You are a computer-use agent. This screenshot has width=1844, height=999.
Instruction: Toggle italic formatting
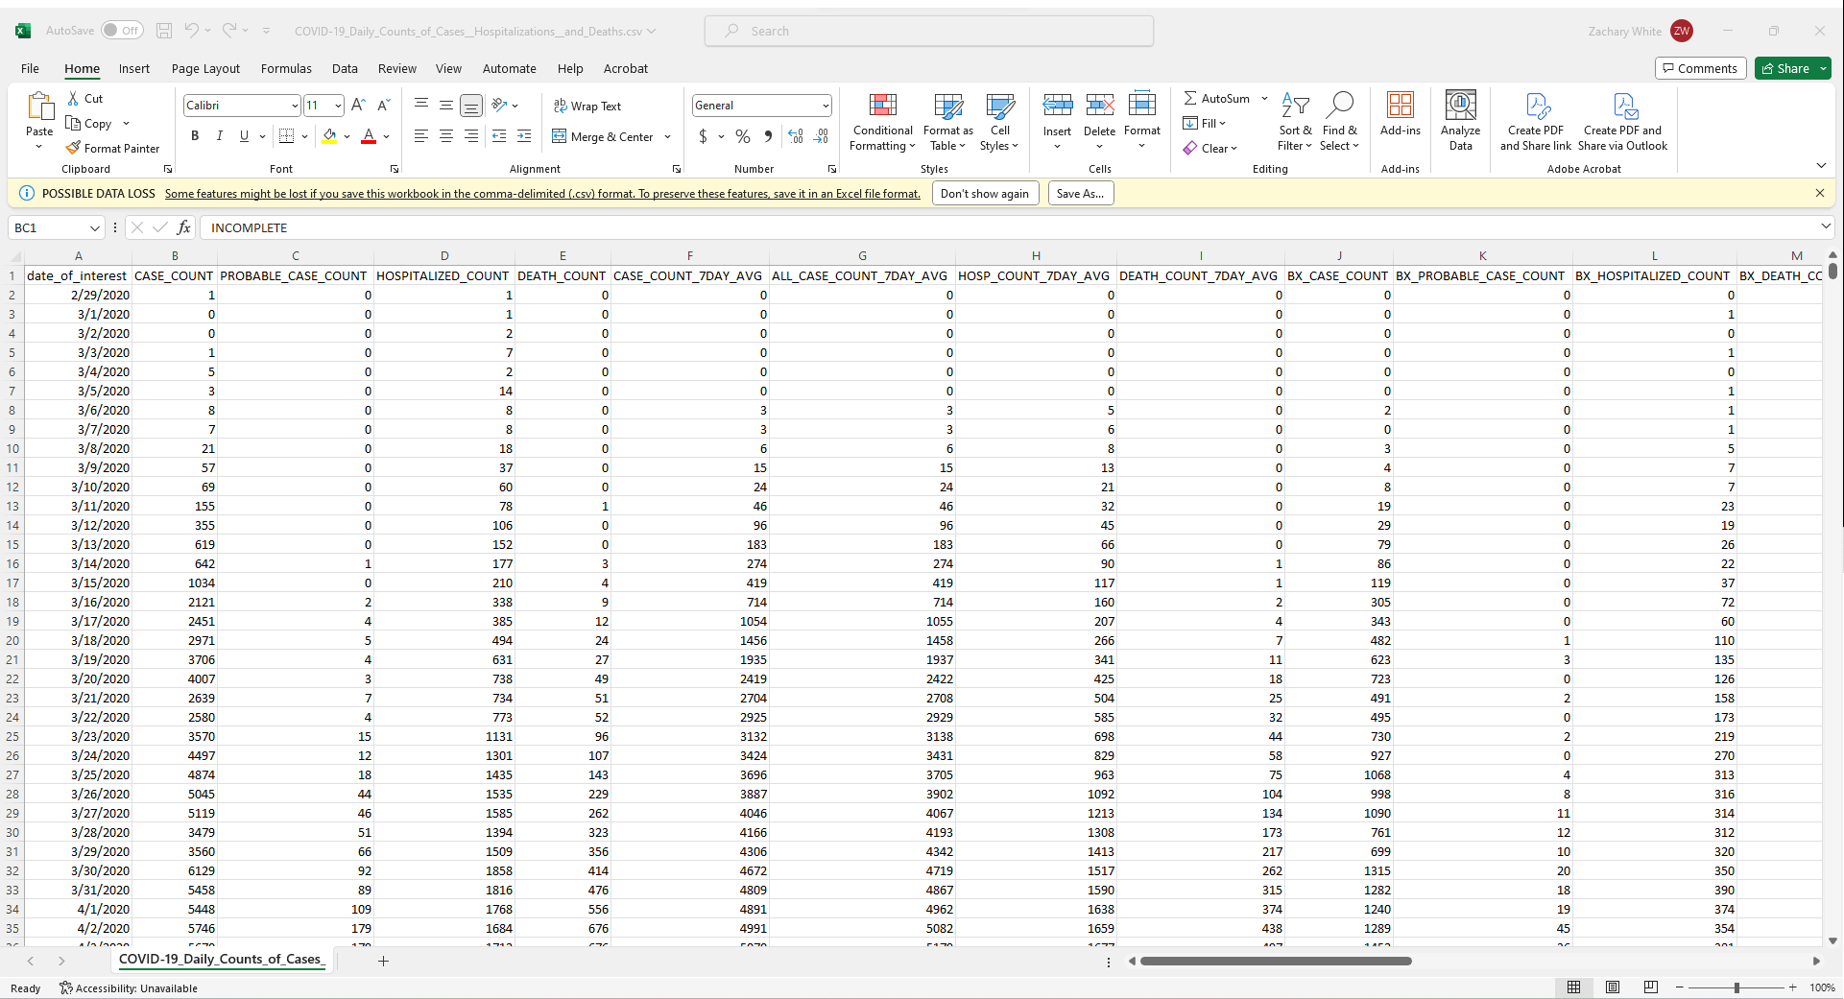point(219,136)
